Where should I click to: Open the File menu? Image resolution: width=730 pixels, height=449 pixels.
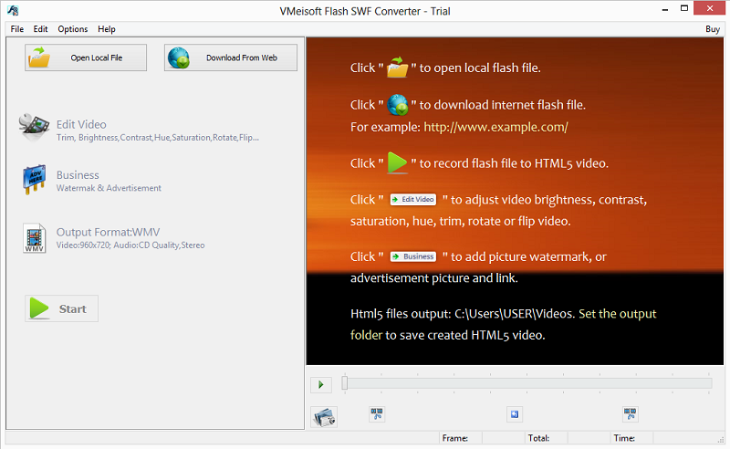tap(16, 29)
